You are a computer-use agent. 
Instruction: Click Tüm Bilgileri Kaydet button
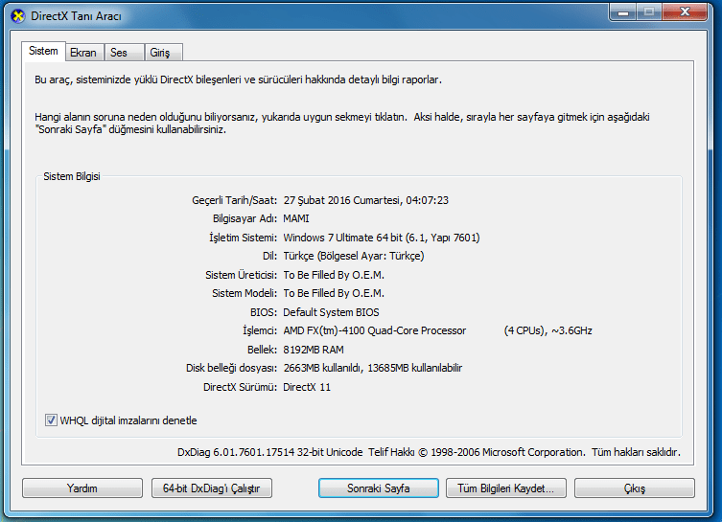click(x=505, y=488)
